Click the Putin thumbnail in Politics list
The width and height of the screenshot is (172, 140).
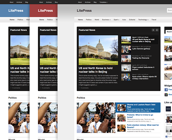[121, 128]
